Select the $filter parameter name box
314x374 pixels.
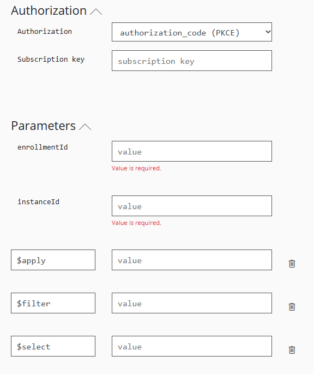[53, 303]
